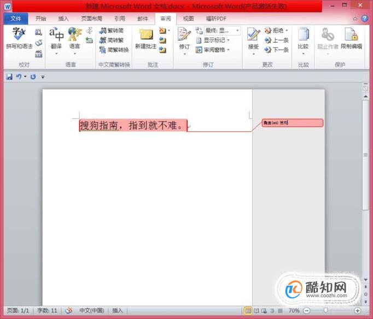Image resolution: width=373 pixels, height=319 pixels.
Task: Toggle 修订 track changes
Action: pos(184,38)
